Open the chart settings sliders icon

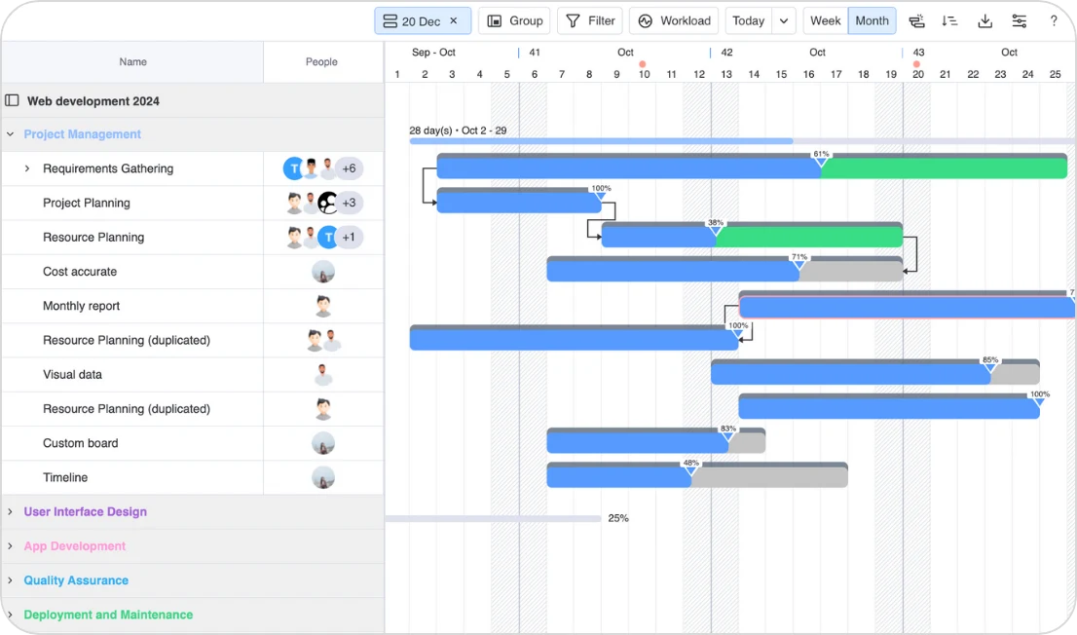pos(1019,19)
